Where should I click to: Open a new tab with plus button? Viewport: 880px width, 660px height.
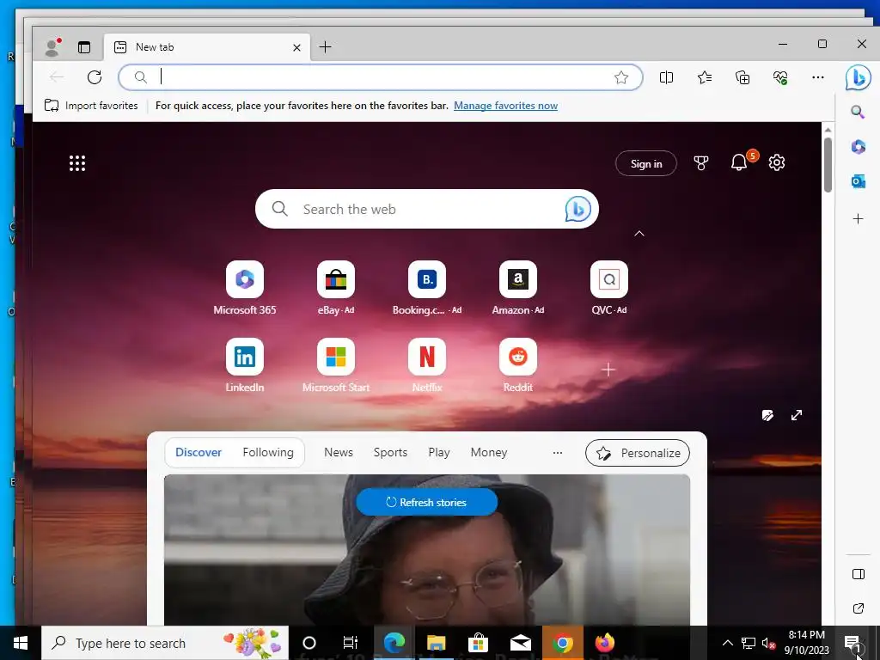326,47
